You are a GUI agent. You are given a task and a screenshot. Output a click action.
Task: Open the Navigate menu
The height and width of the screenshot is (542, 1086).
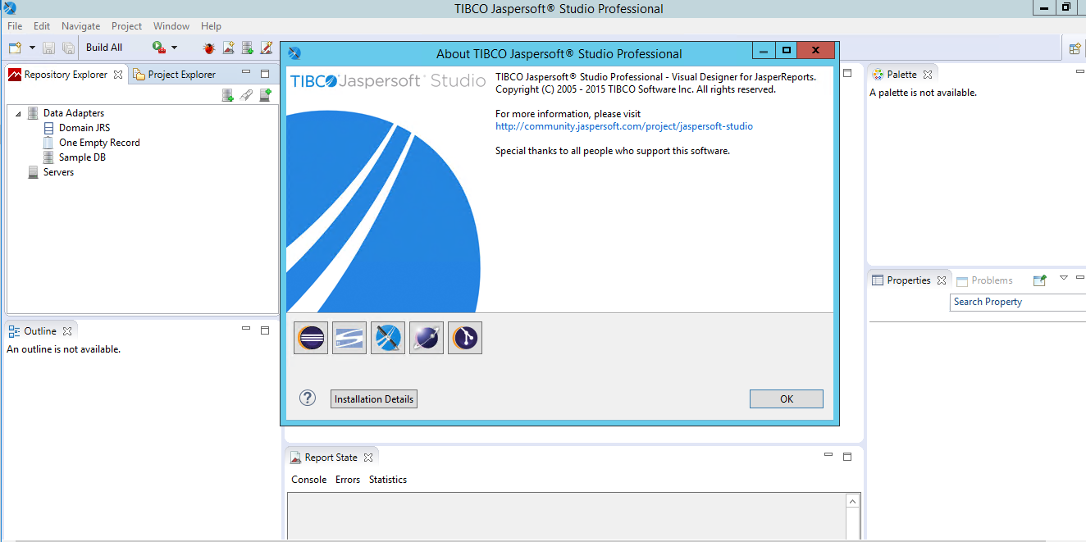click(x=80, y=26)
